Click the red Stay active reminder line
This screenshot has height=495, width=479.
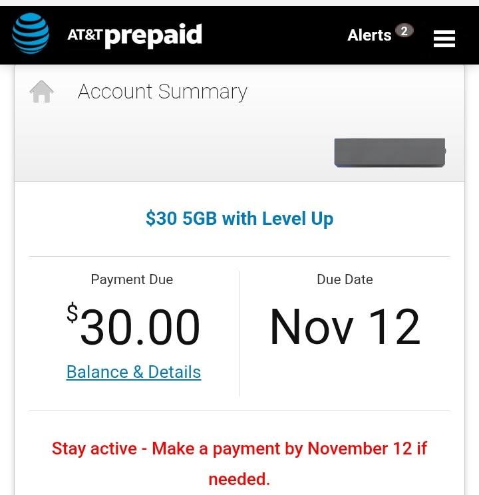(x=239, y=448)
